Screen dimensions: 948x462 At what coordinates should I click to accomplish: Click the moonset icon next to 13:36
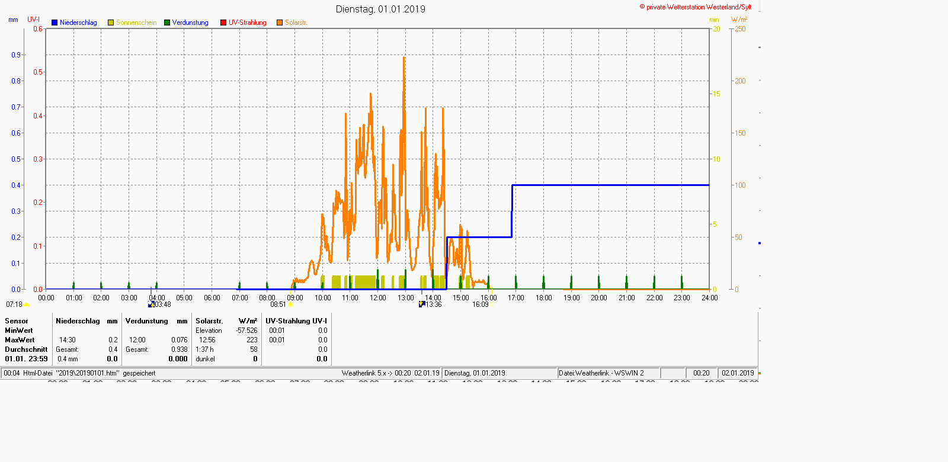[x=422, y=304]
